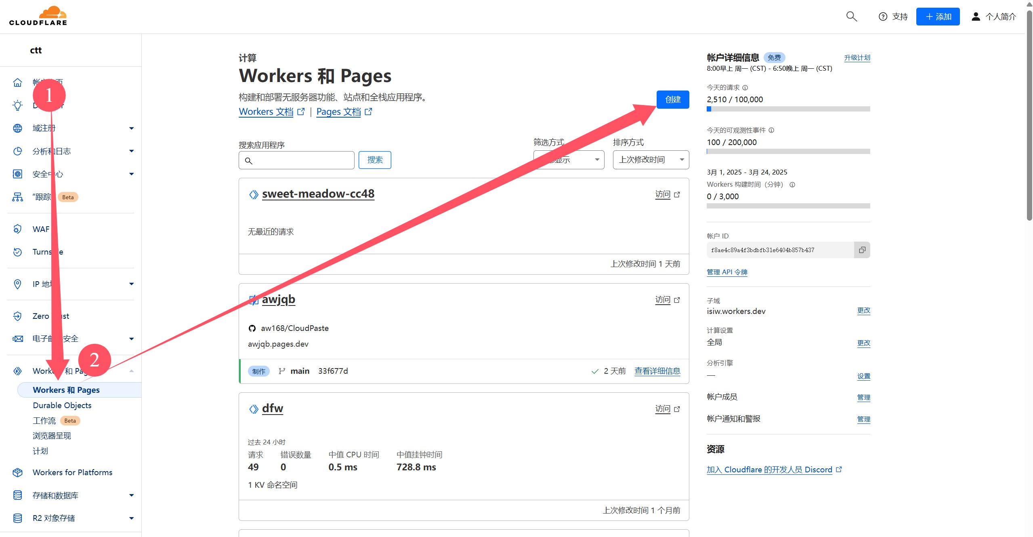Click the email security envelope icon
The image size is (1033, 537).
pyautogui.click(x=17, y=339)
